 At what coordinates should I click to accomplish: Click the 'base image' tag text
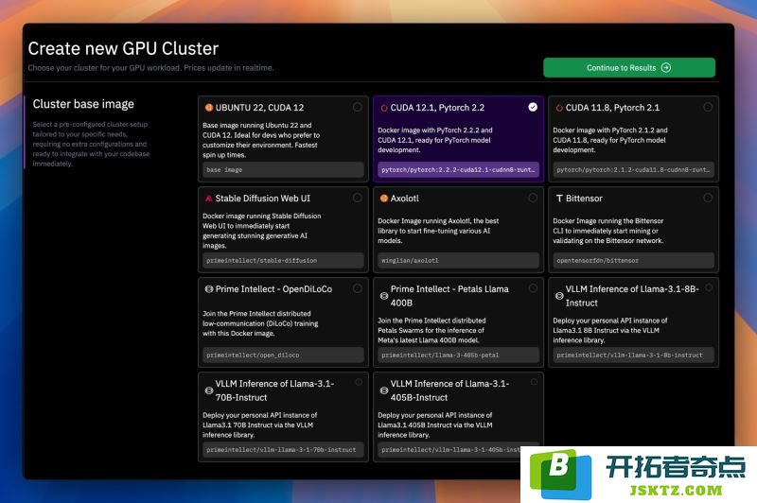pos(224,170)
